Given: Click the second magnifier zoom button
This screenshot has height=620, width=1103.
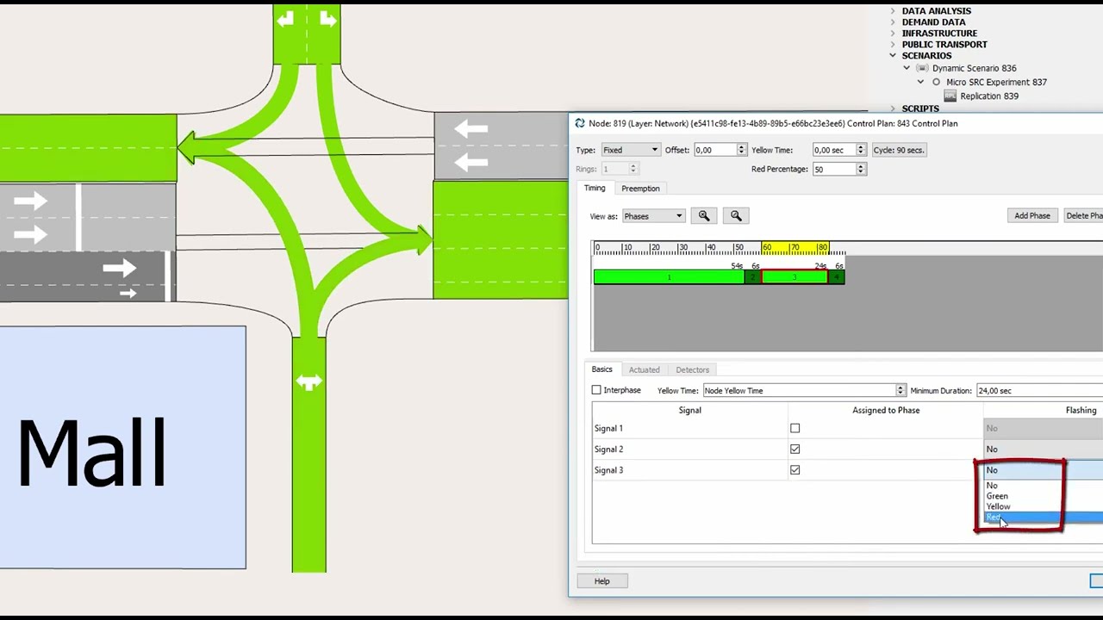Looking at the screenshot, I should [736, 216].
